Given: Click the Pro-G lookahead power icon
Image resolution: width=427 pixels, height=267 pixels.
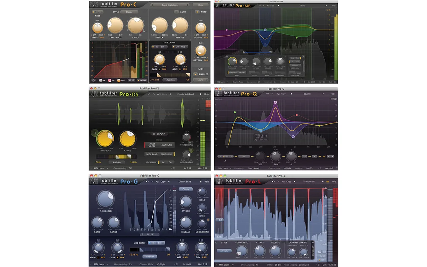Looking at the screenshot, I should click(x=208, y=220).
